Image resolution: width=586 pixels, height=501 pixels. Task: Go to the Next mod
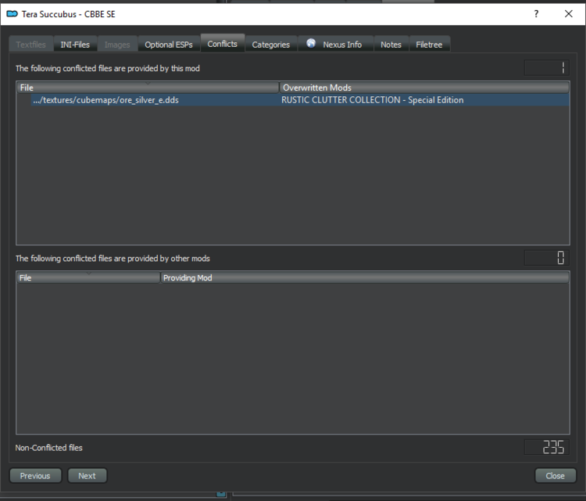point(87,475)
